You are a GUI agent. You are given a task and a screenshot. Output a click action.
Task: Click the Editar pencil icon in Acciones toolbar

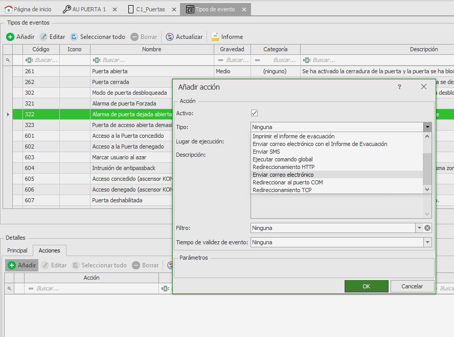(45, 265)
